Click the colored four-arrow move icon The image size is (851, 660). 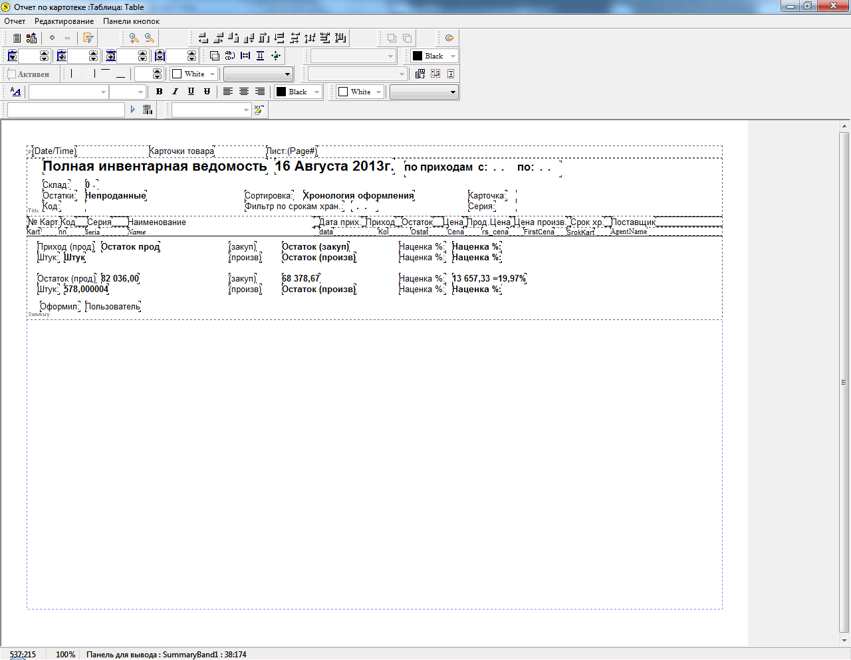[x=276, y=56]
